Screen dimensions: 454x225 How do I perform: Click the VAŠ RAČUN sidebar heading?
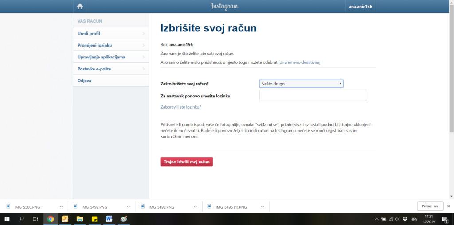[90, 21]
